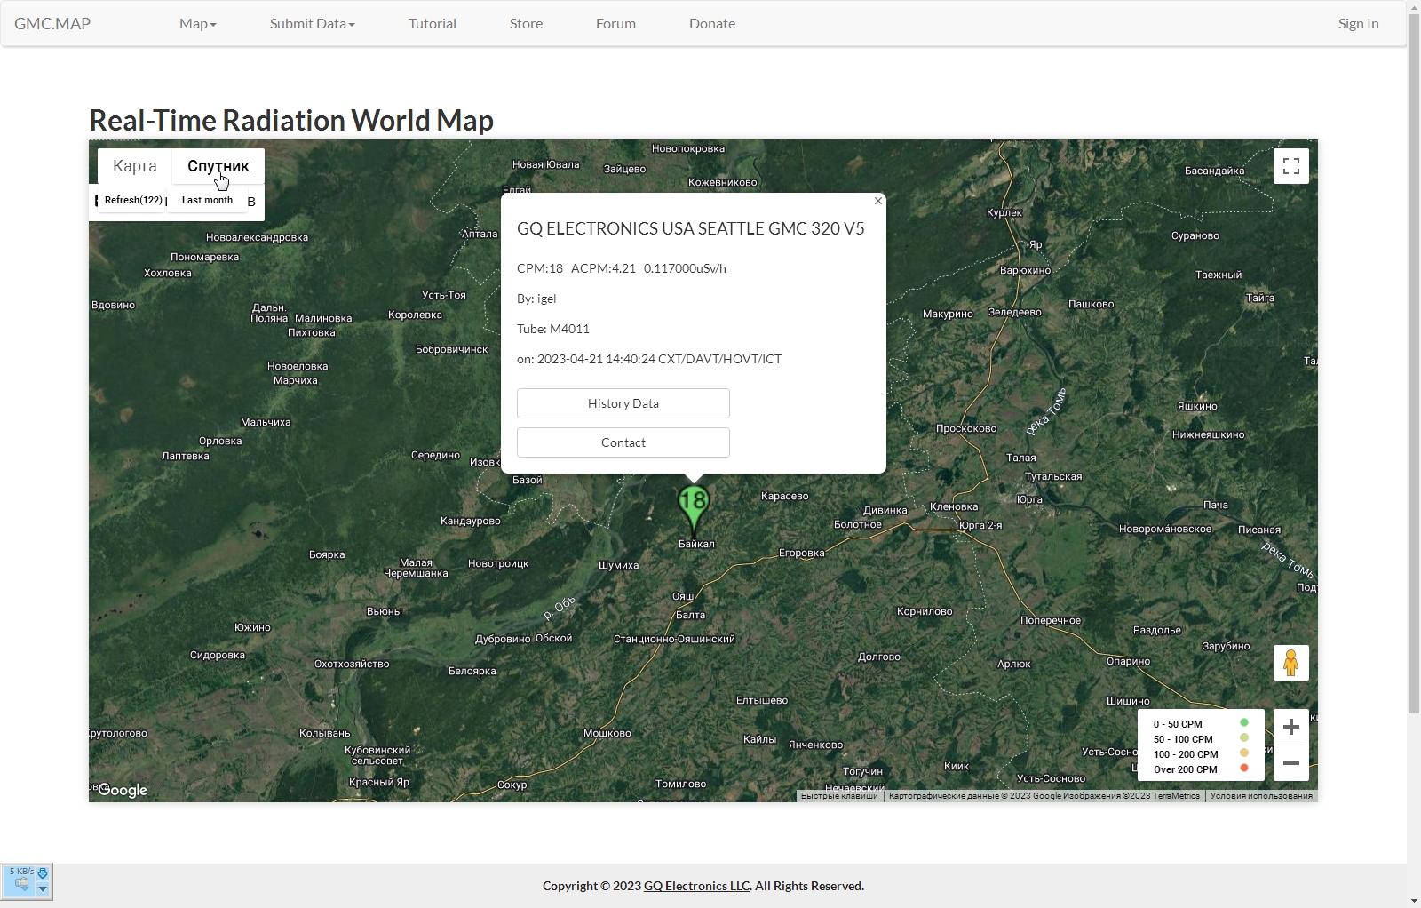This screenshot has height=908, width=1421.
Task: Click the Станционно-Ошинский map label
Action: (x=674, y=639)
